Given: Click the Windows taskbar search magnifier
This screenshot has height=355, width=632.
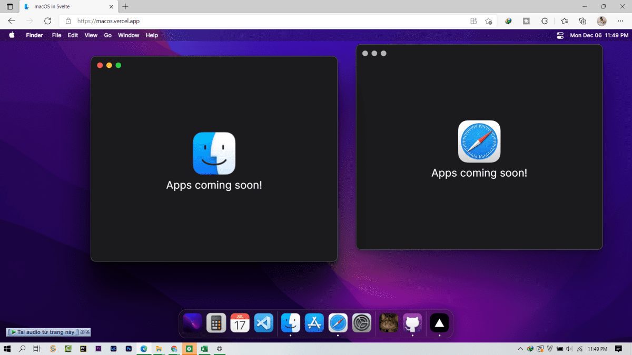Looking at the screenshot, I should tap(22, 349).
